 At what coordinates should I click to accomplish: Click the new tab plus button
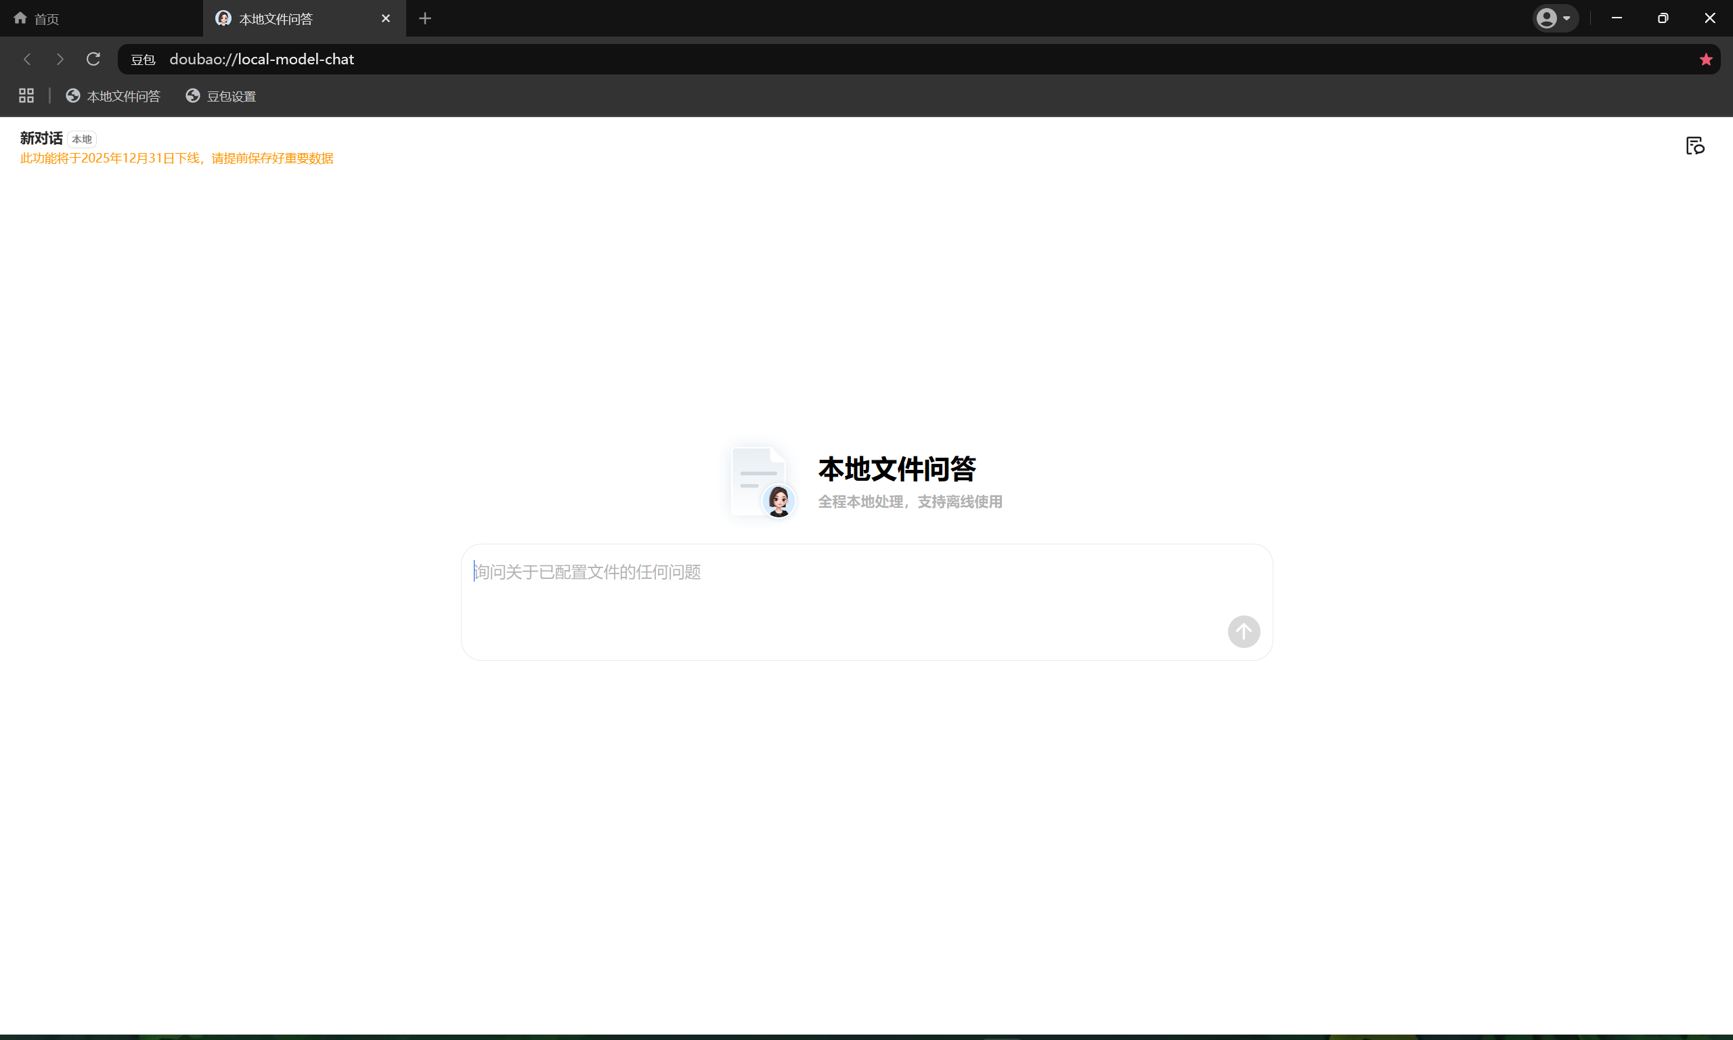pyautogui.click(x=424, y=18)
